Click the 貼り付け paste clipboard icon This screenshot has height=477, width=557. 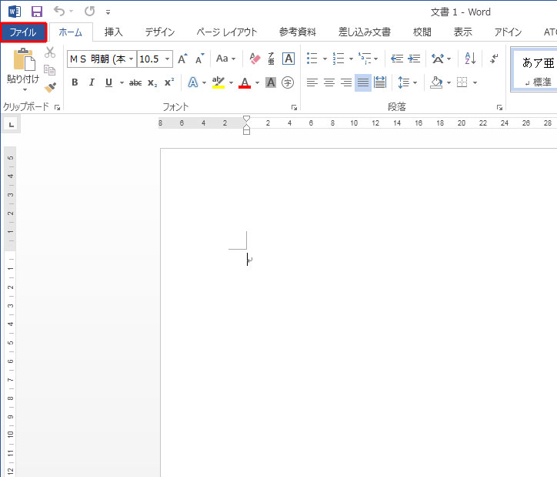(24, 60)
